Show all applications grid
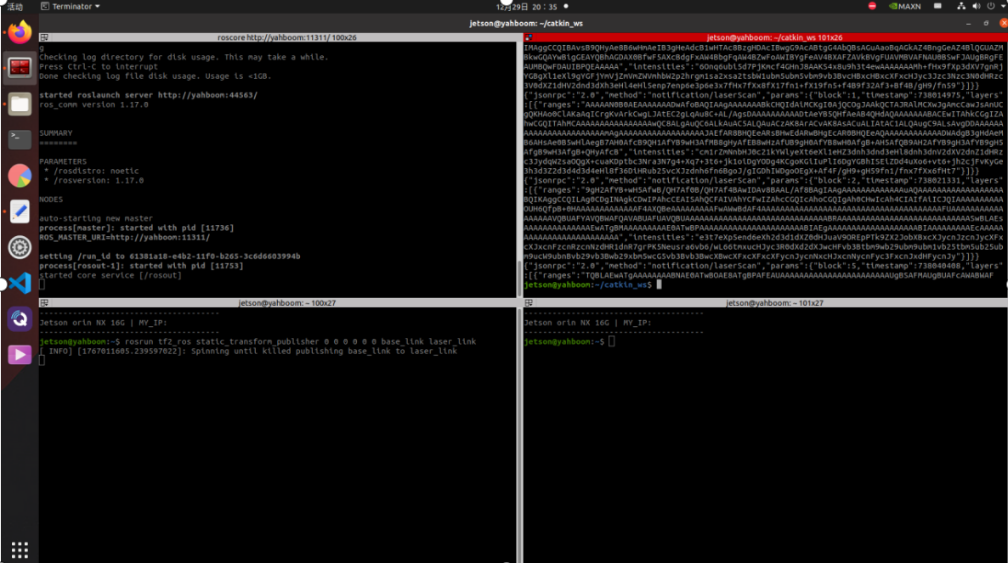Viewport: 1008px width, 563px height. [20, 549]
